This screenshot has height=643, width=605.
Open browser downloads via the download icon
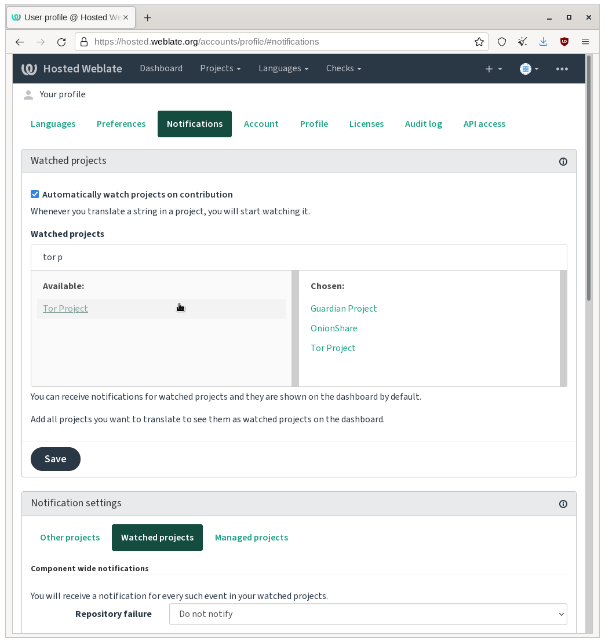543,42
